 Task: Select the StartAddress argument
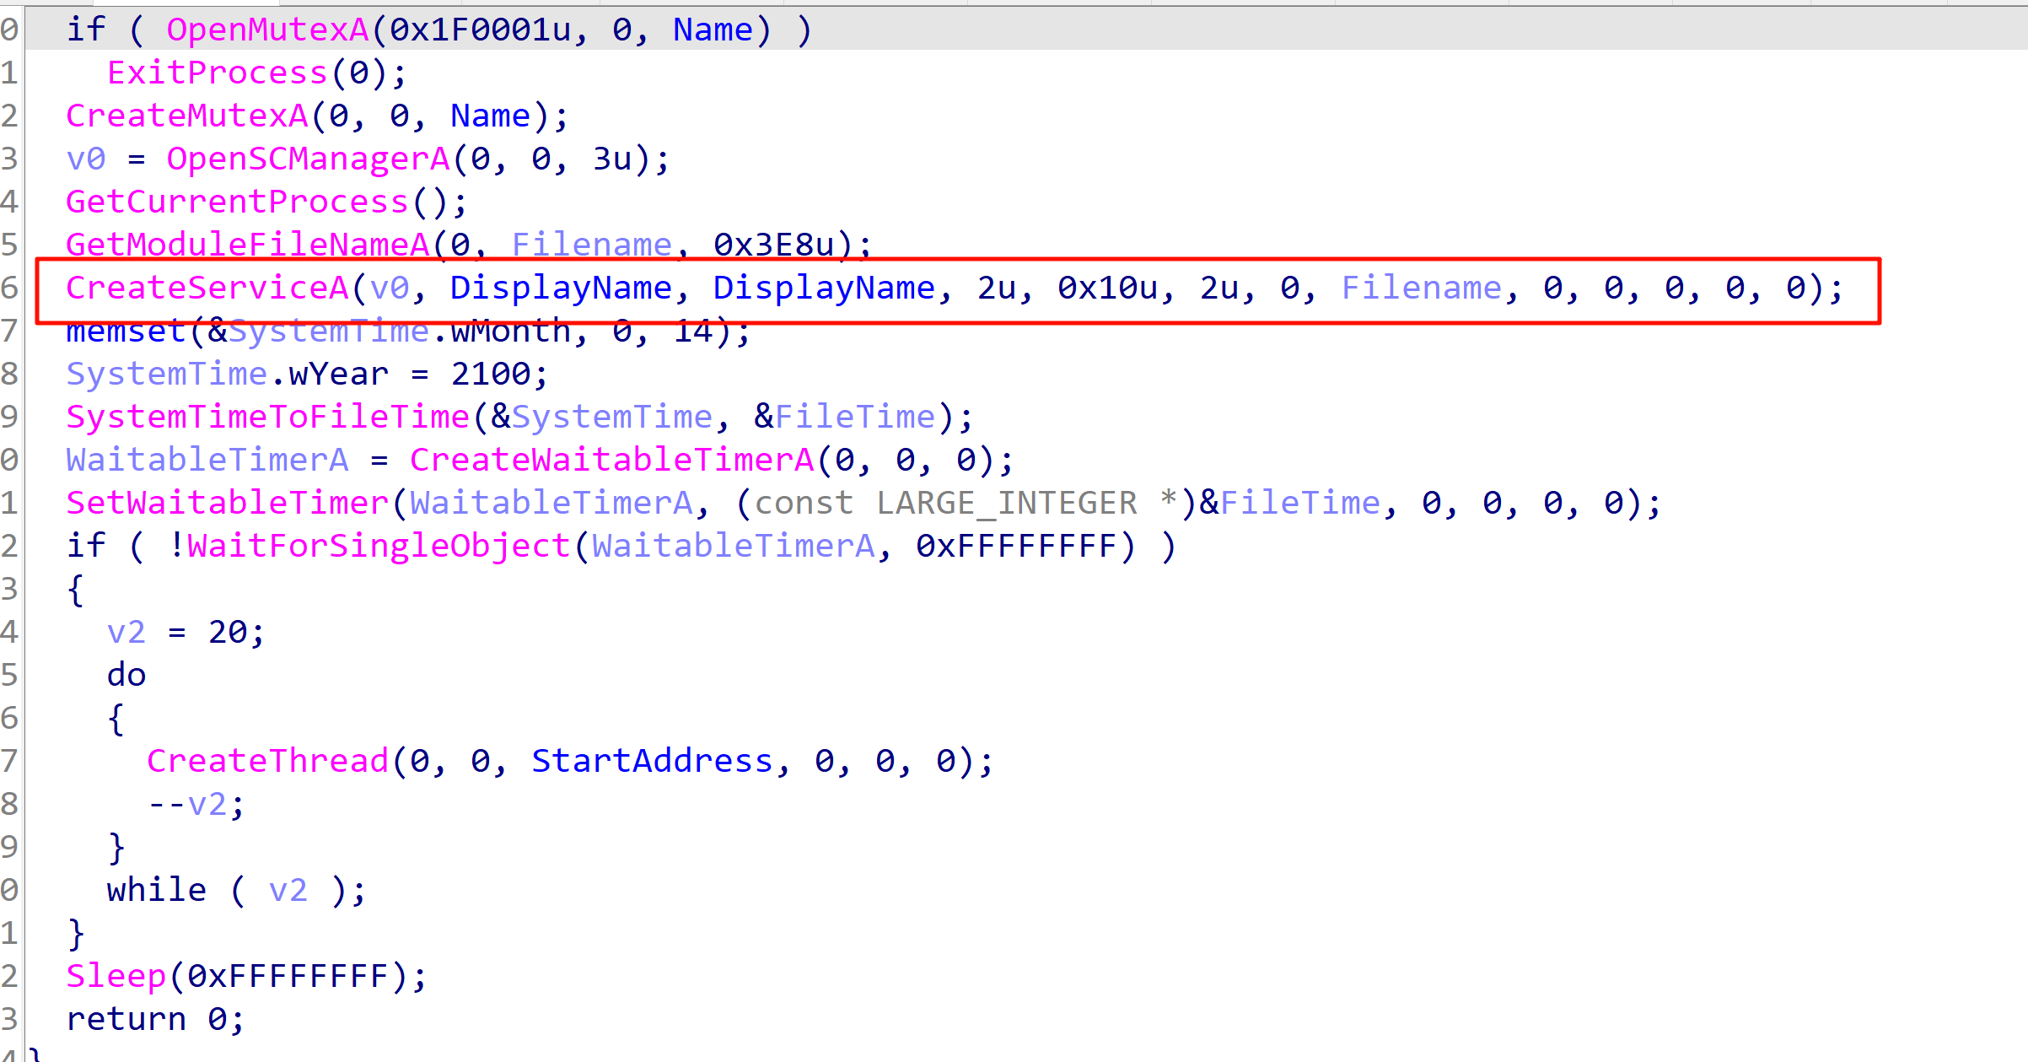tap(653, 761)
